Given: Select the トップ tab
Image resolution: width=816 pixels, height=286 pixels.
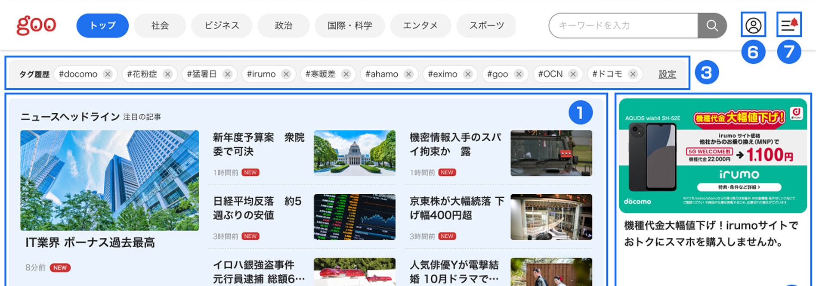Looking at the screenshot, I should click(x=102, y=25).
